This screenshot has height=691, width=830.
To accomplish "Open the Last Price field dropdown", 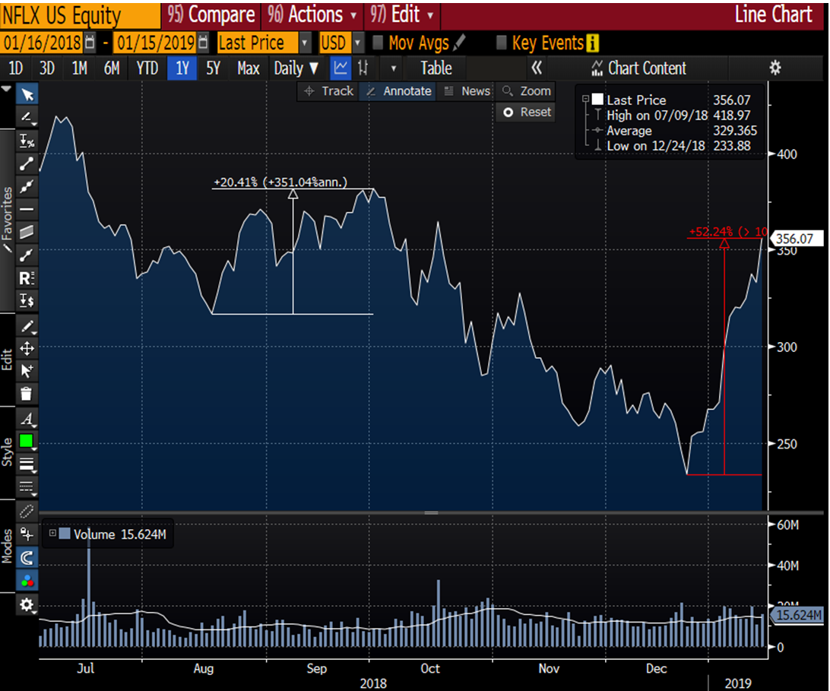I will (306, 43).
